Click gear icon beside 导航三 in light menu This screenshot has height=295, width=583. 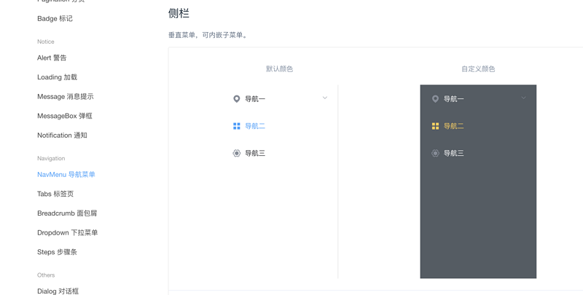coord(236,153)
